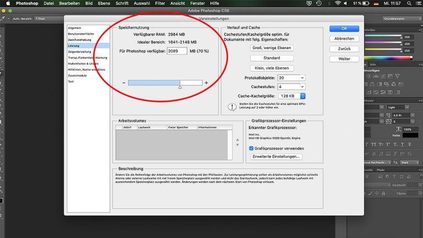Click the Erweiterte Einstellungen button

tap(276, 156)
